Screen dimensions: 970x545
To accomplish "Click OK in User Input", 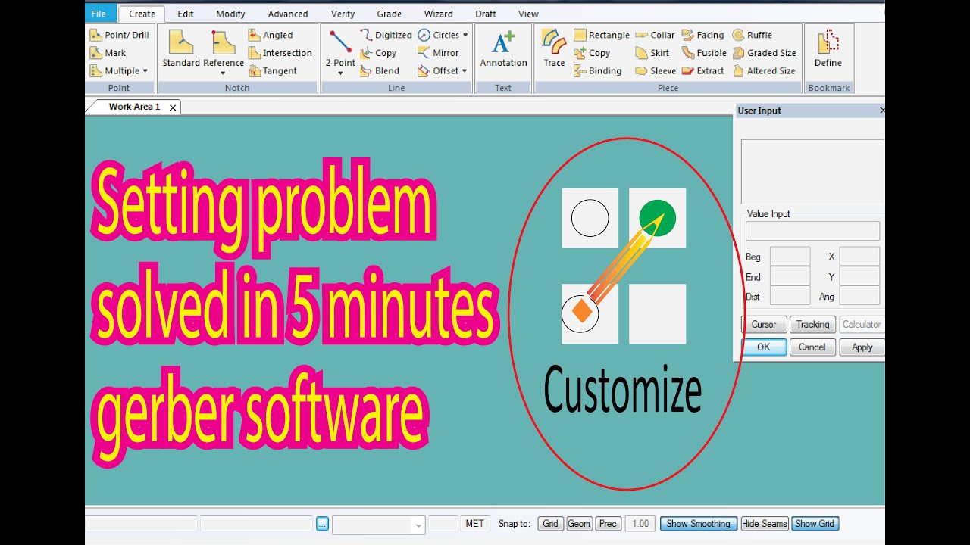I will click(x=763, y=347).
